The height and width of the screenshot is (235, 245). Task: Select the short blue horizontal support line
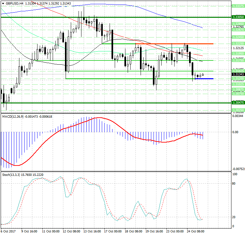[x=204, y=79]
